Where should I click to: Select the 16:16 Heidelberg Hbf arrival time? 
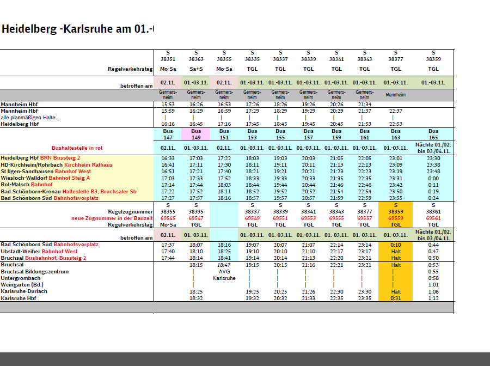[x=168, y=124]
